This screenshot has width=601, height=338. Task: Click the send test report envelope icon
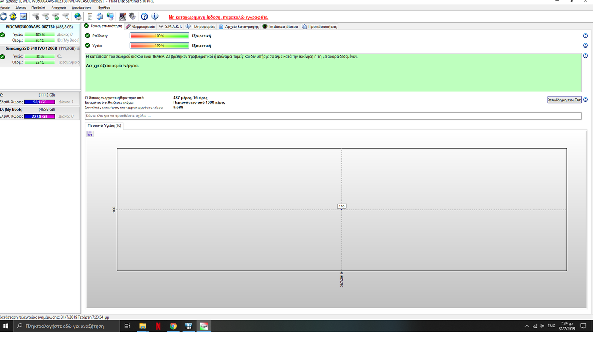(23, 16)
